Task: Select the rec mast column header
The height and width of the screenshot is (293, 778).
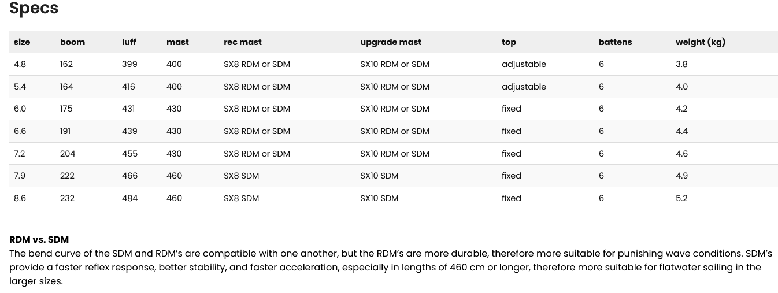Action: pos(243,42)
